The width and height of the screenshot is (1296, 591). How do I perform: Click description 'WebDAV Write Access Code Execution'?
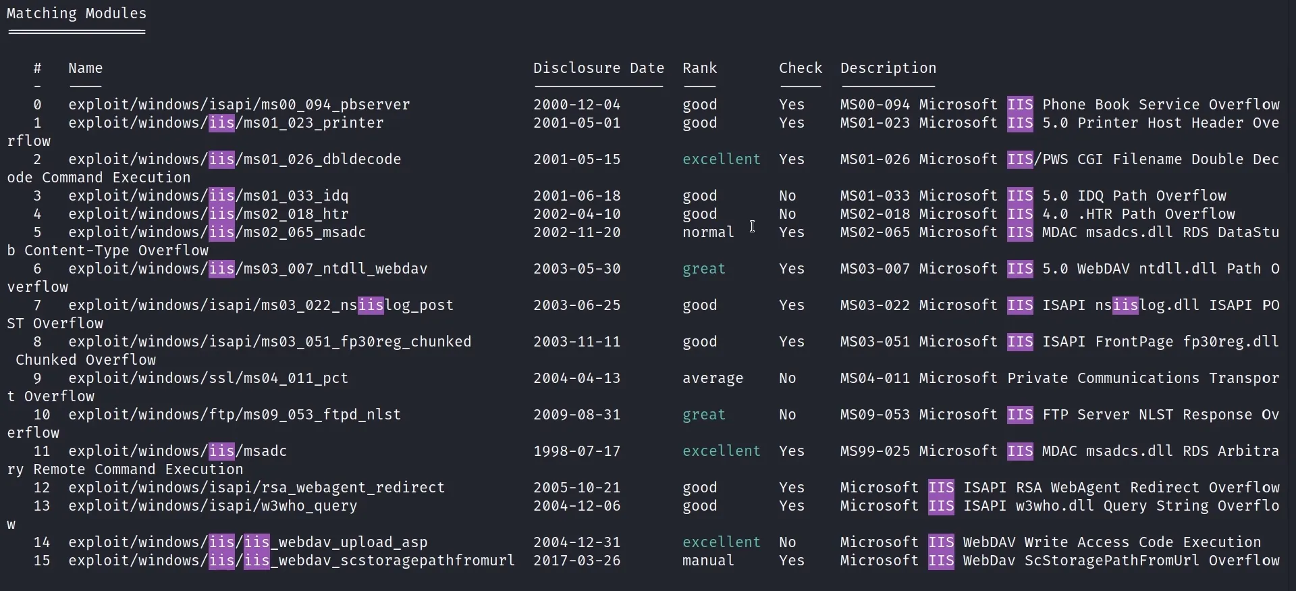pyautogui.click(x=1112, y=542)
